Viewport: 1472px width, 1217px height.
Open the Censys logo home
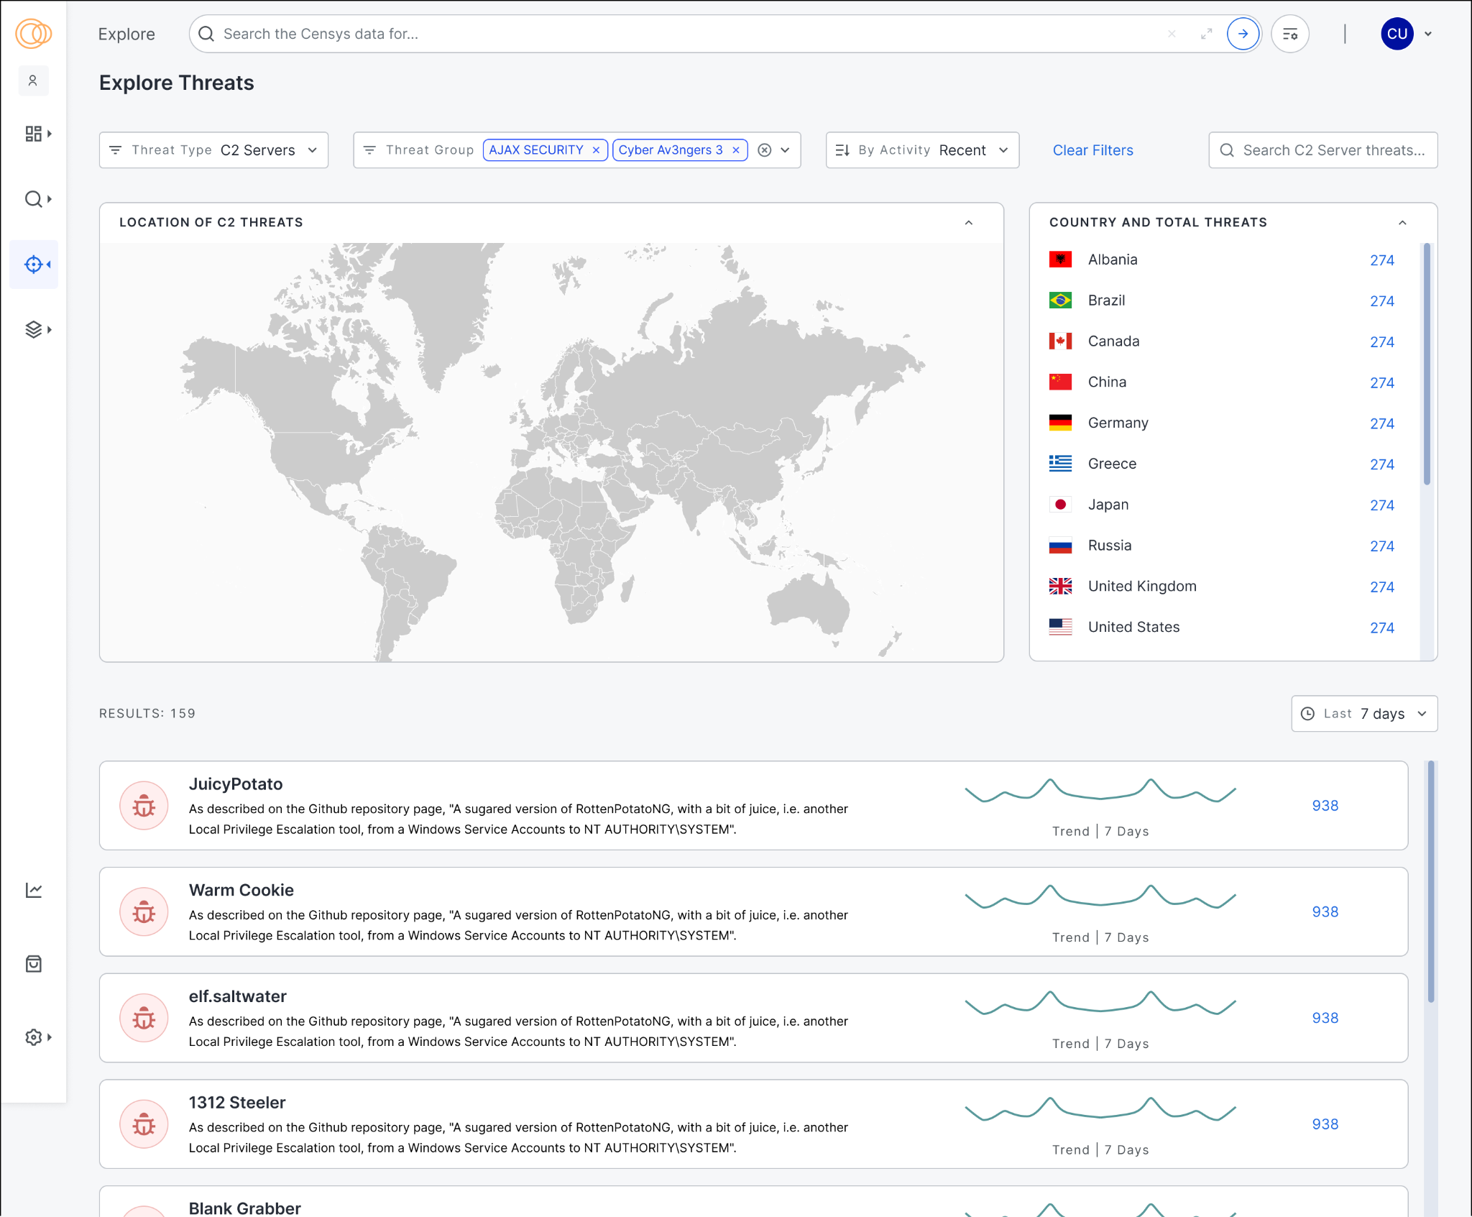coord(34,33)
